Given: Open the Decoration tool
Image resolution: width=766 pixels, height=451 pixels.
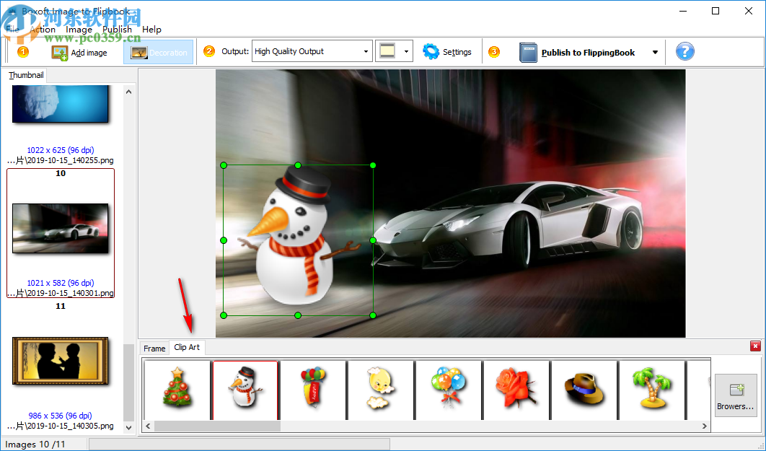Looking at the screenshot, I should pos(158,52).
